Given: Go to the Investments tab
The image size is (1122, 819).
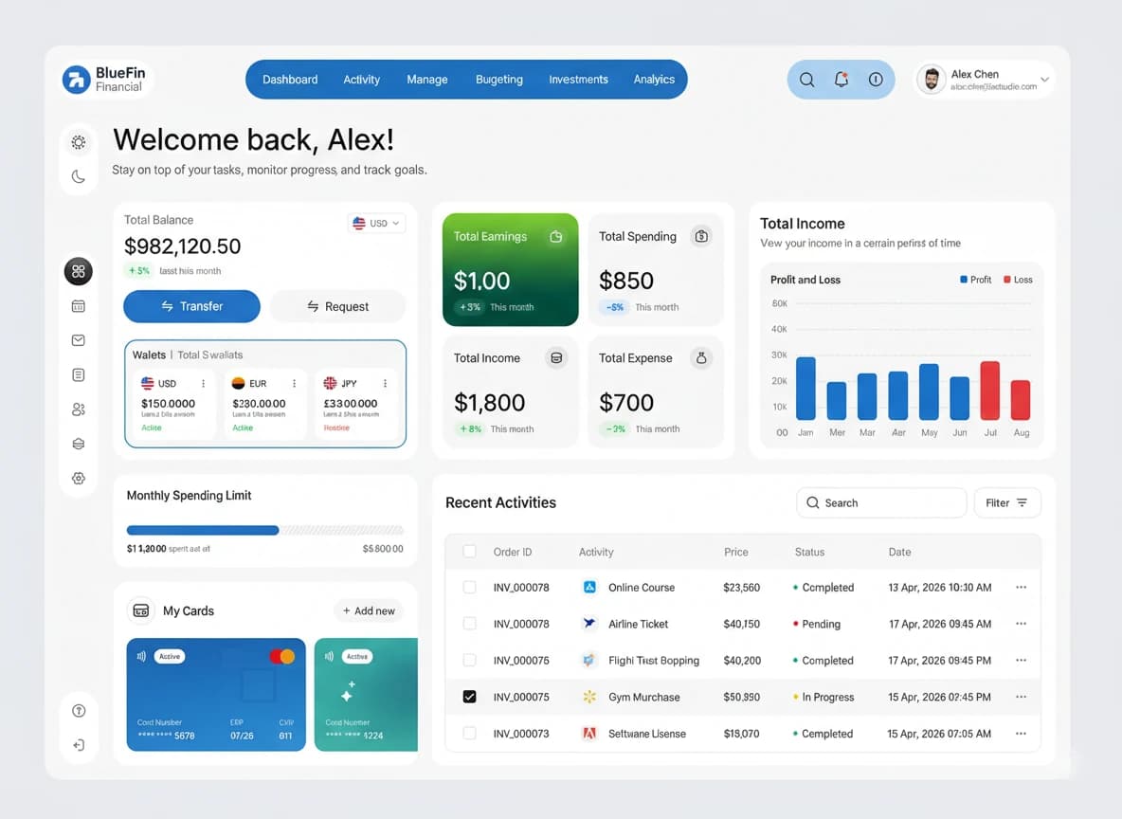Looking at the screenshot, I should pyautogui.click(x=578, y=80).
